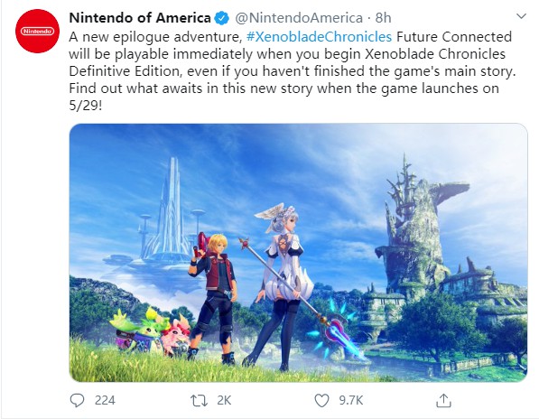Image resolution: width=539 pixels, height=419 pixels.
Task: Click the red Nintendo profile avatar
Action: pos(38,32)
